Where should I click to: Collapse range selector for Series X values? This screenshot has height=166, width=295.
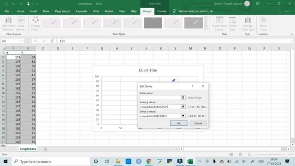[x=183, y=107]
